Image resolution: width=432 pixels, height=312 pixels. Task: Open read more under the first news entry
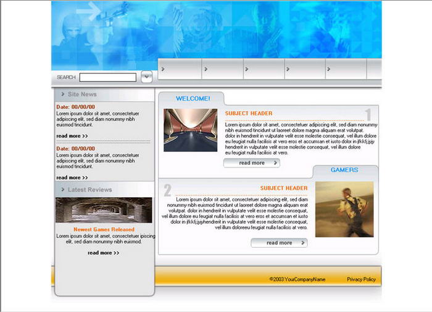72,136
